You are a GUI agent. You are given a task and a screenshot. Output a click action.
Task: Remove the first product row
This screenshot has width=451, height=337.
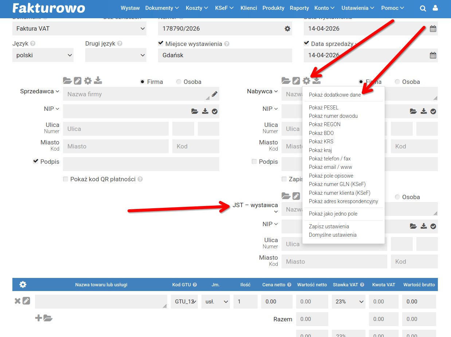click(17, 301)
